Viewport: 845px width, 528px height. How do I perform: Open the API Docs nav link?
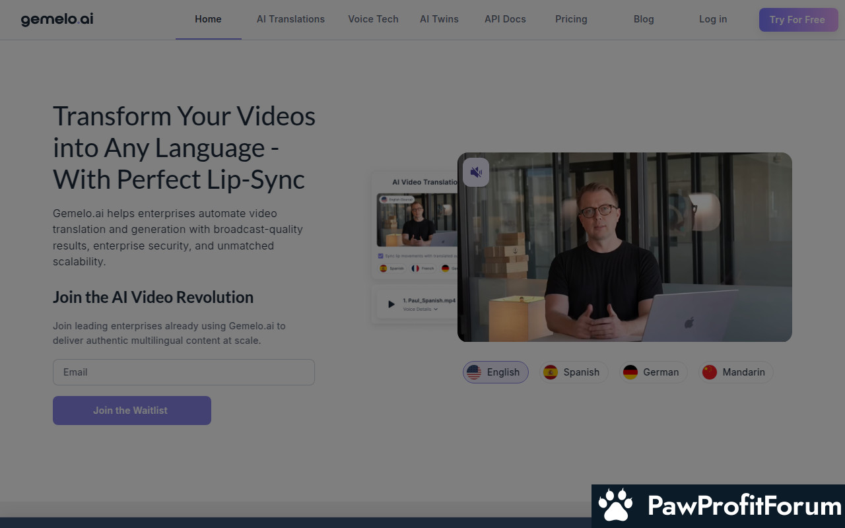point(505,19)
